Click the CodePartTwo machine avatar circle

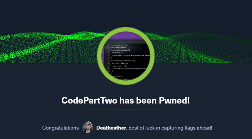[126, 56]
